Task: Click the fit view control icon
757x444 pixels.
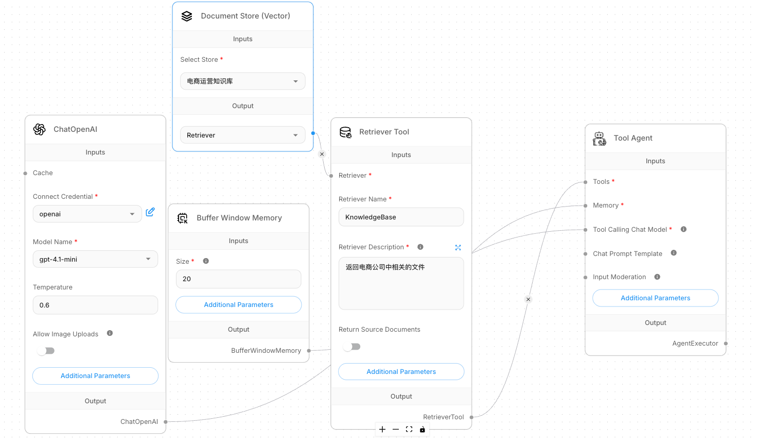Action: [409, 429]
